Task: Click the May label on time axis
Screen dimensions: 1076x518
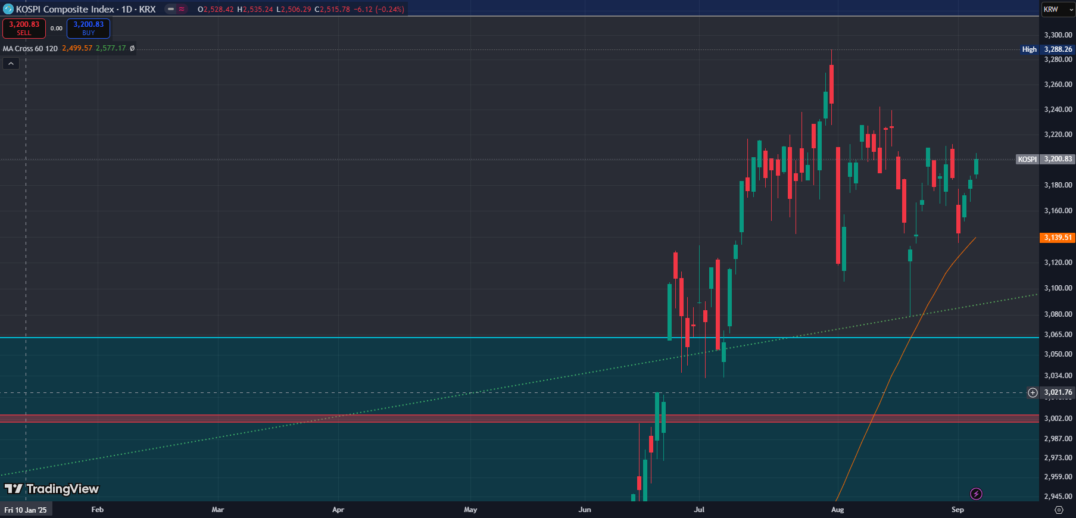Action: pos(470,510)
